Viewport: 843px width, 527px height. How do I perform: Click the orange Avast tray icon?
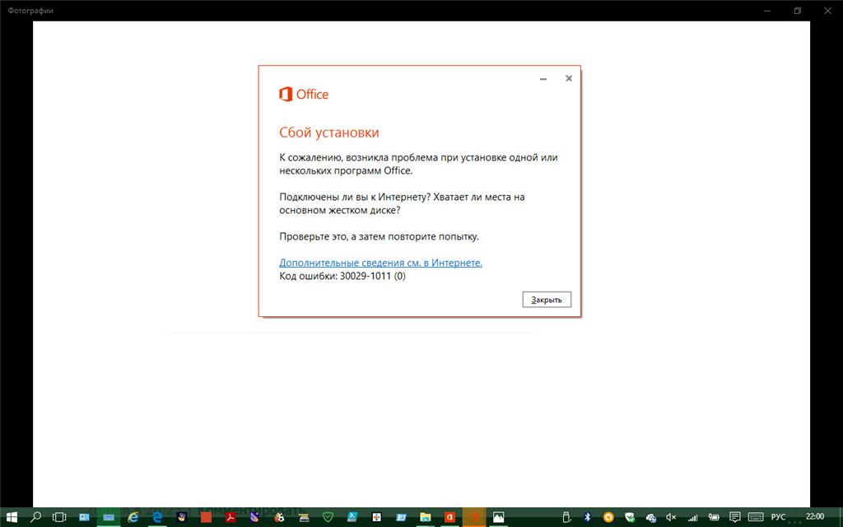click(608, 517)
